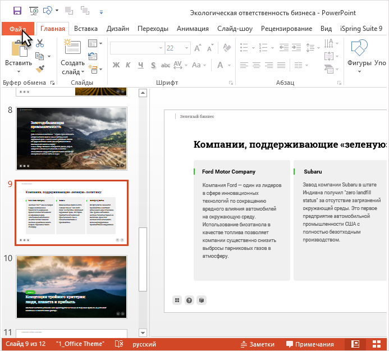Open the clipboard pane dialog launcher

(52, 83)
